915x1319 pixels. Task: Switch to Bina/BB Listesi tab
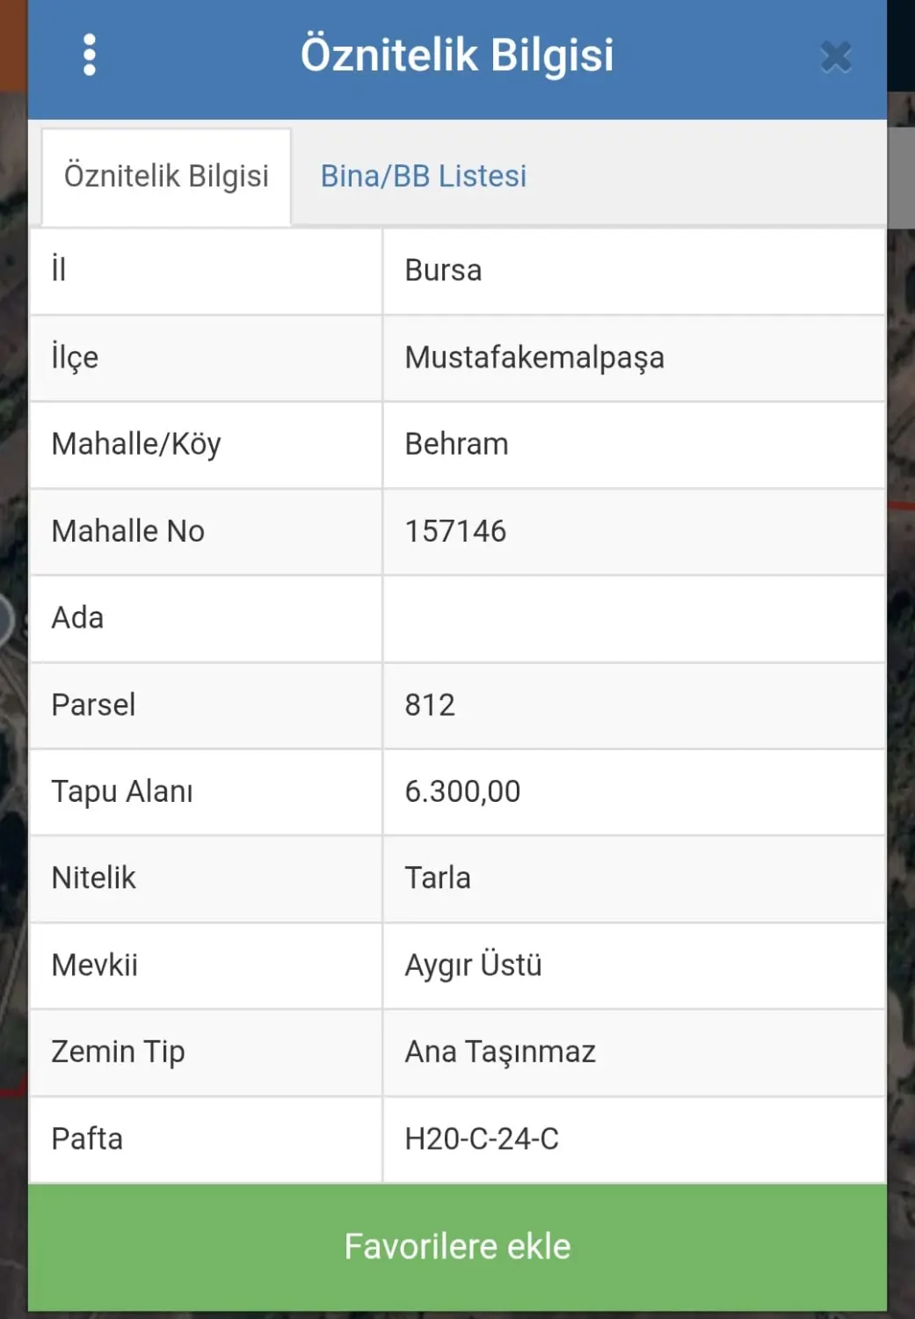[424, 176]
